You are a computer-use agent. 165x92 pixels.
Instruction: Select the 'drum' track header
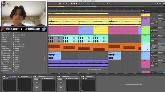146,39
